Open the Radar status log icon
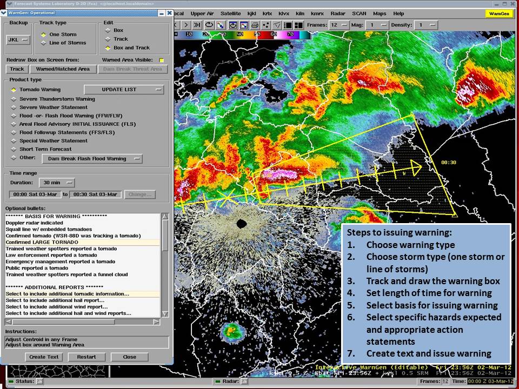This screenshot has width=519, height=389. click(244, 381)
